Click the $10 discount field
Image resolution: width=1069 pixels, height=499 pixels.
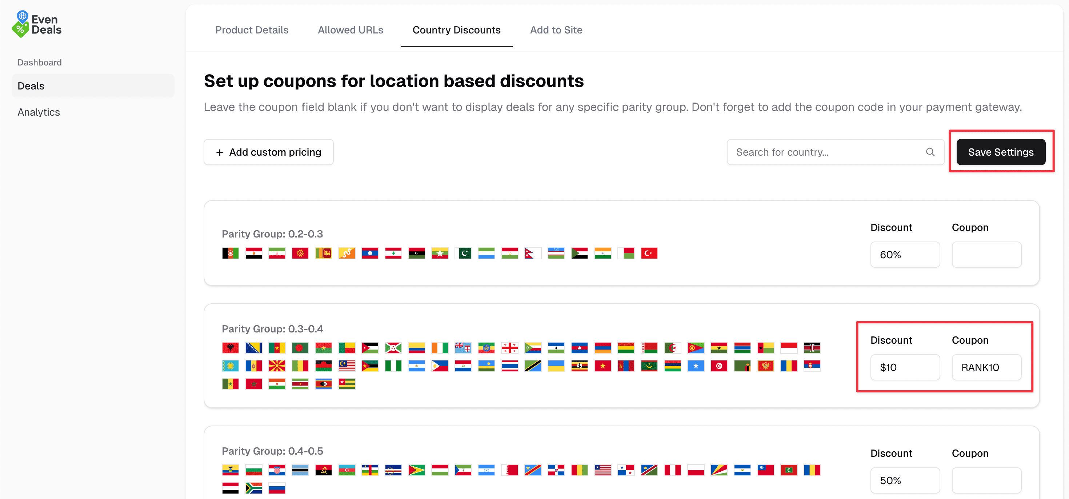tap(905, 367)
